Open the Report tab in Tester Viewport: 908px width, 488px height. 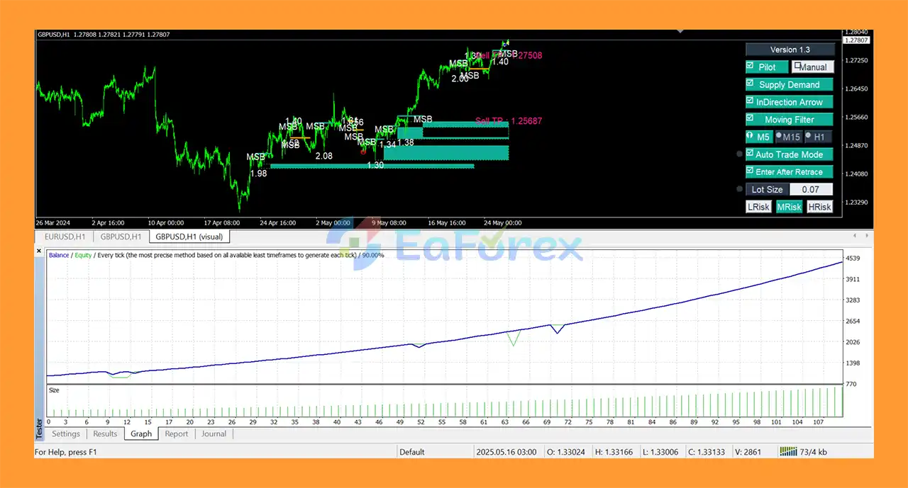pyautogui.click(x=177, y=433)
